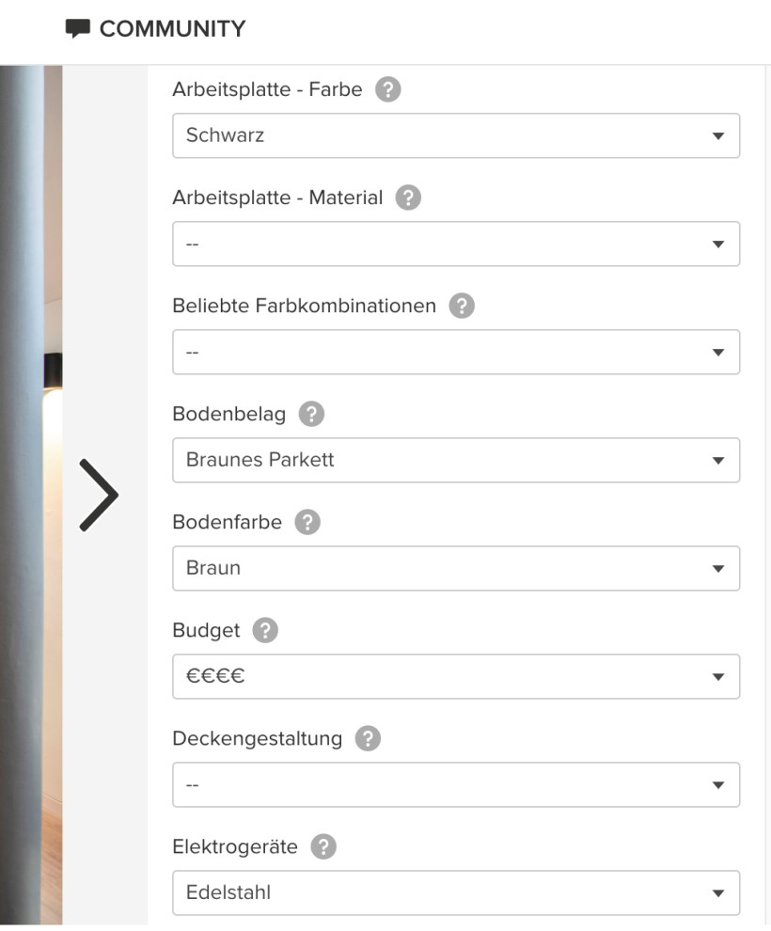Open the Bodenfarbe help tooltip icon
771x931 pixels.
click(307, 522)
